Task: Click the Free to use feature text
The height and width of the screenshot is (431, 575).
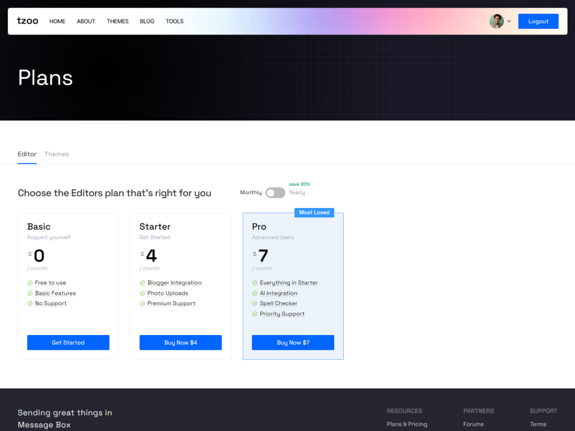Action: coord(51,283)
